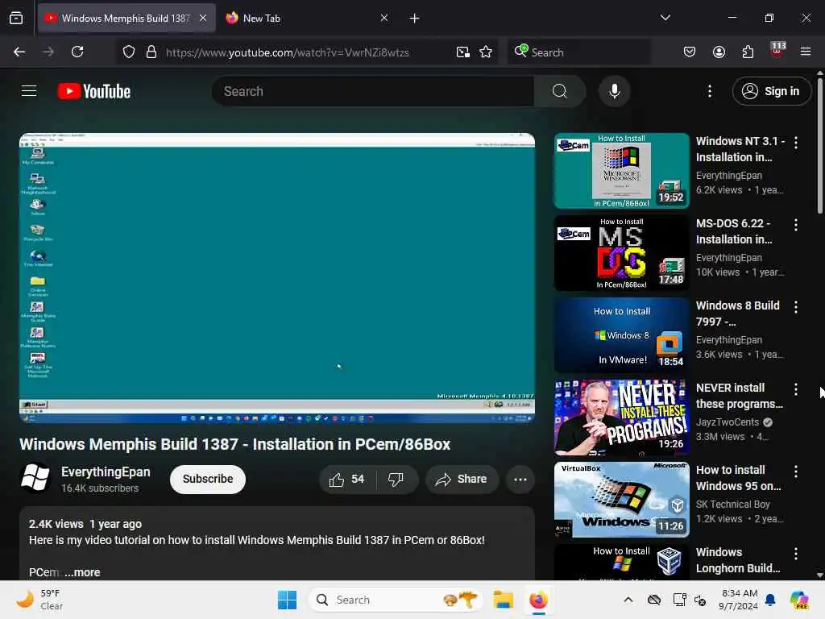Screen dimensions: 825x619
Task: Submit YouTube search with magnifier button
Action: tap(560, 91)
